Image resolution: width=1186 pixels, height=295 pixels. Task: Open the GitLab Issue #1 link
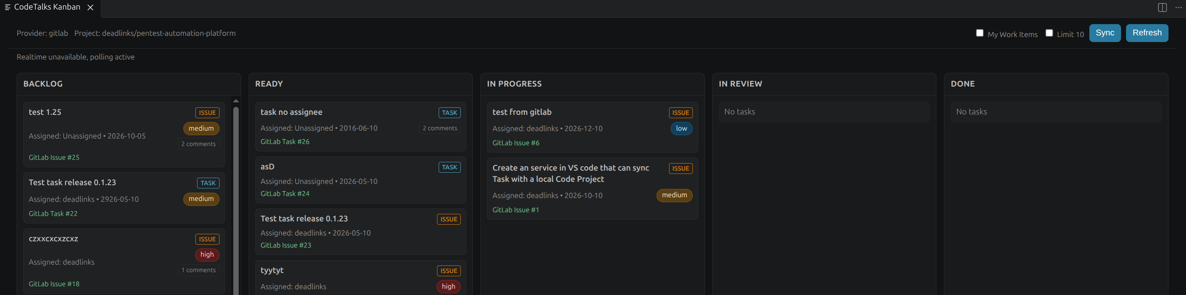click(x=516, y=210)
